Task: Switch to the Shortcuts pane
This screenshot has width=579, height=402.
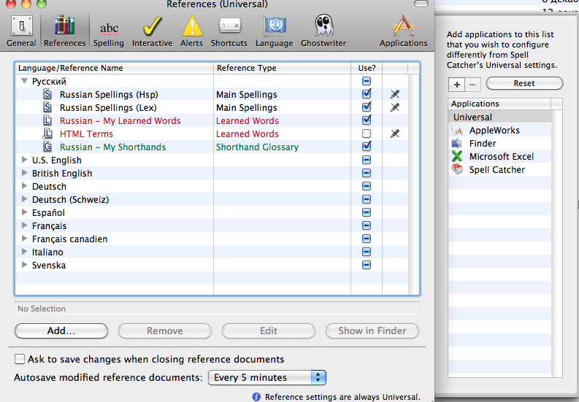Action: point(229,31)
